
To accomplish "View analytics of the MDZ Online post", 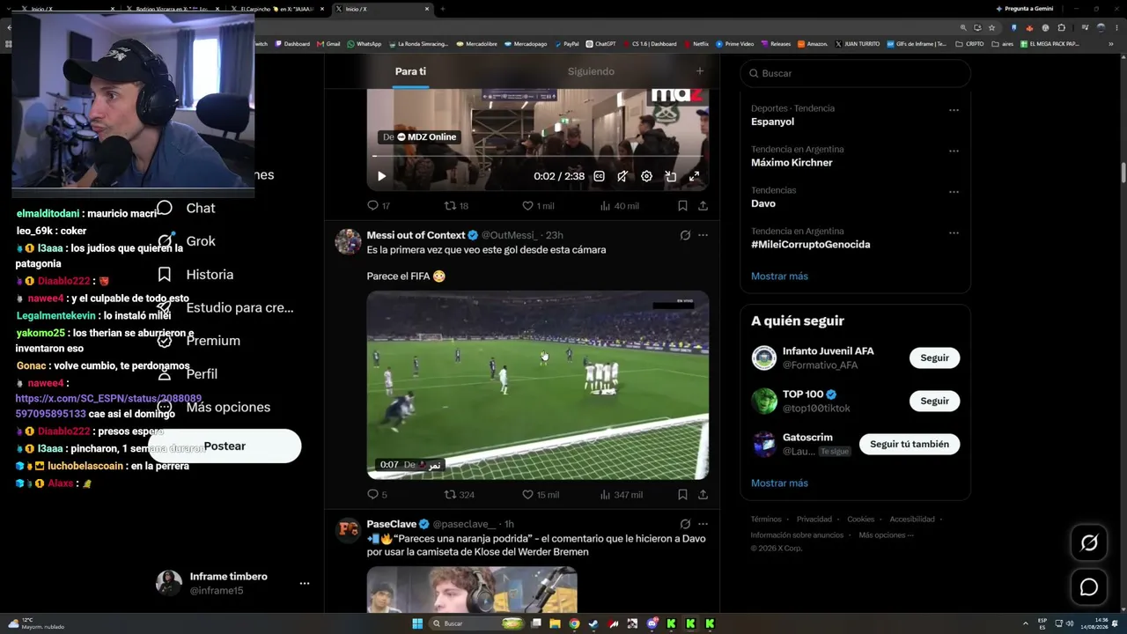I will (x=619, y=206).
